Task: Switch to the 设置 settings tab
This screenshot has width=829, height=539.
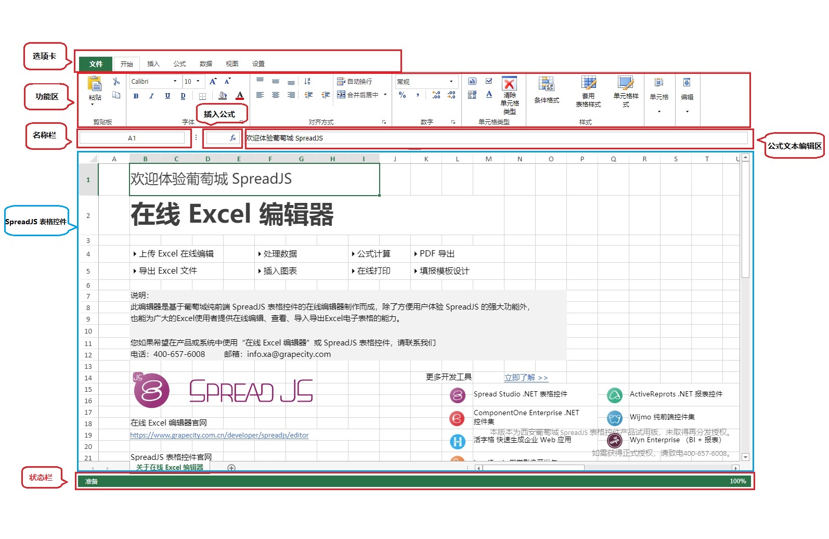Action: coord(258,64)
